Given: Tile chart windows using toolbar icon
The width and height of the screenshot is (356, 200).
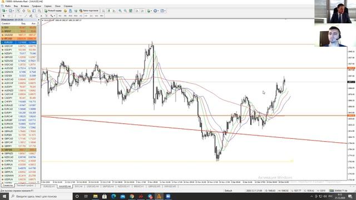Looking at the screenshot, I should [x=131, y=11].
